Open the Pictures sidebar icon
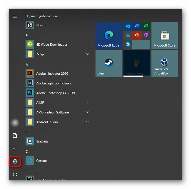 click(x=15, y=148)
